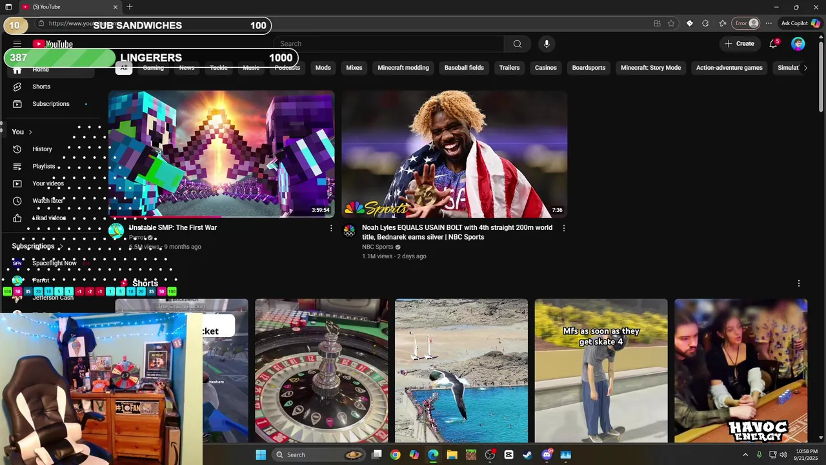
Task: Add this page to favorites star
Action: click(671, 23)
